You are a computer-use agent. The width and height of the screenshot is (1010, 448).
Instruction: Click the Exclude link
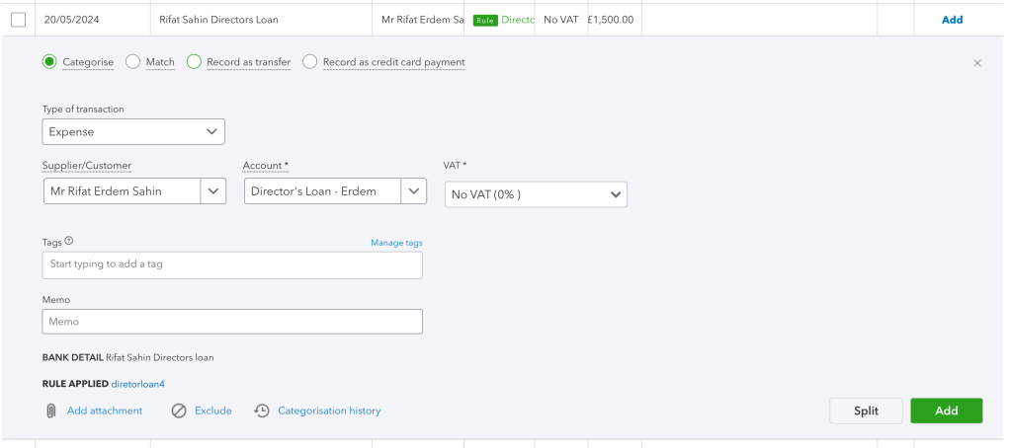point(213,411)
